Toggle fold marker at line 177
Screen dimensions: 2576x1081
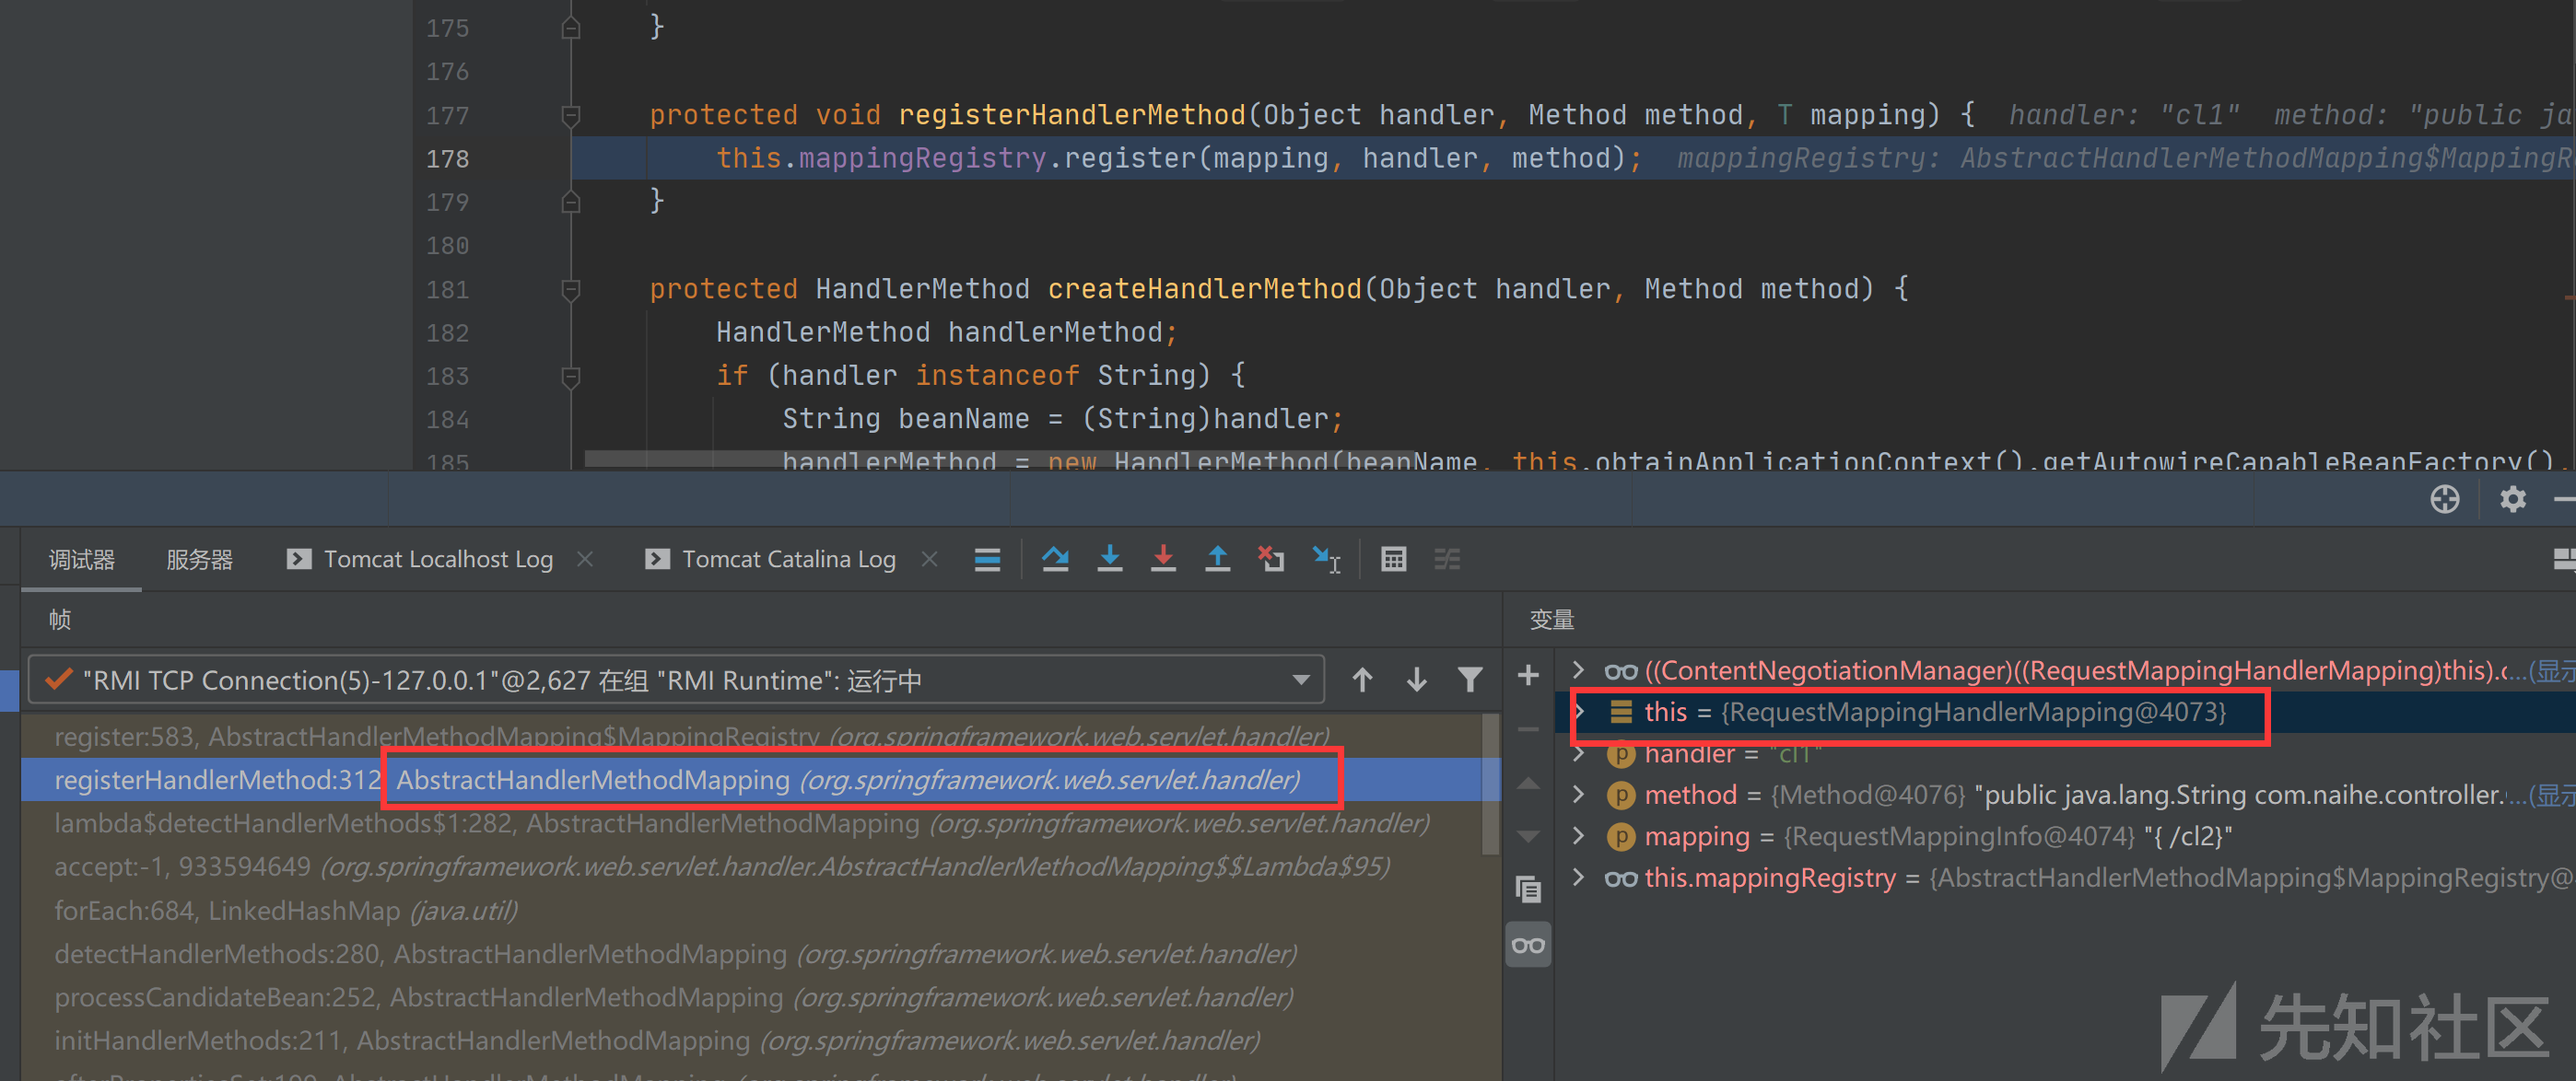click(x=571, y=116)
